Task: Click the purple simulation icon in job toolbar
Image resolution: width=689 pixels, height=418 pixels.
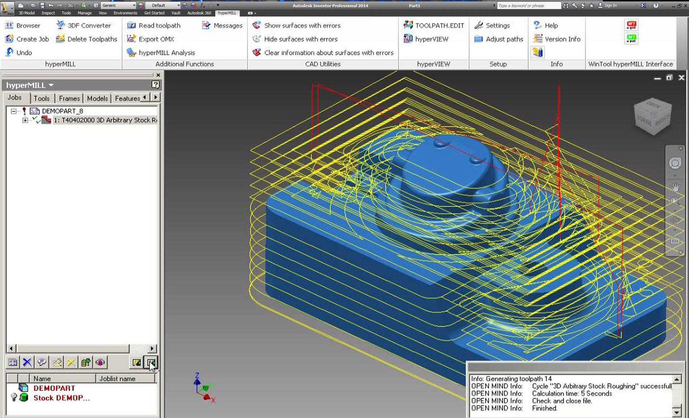Action: click(100, 362)
